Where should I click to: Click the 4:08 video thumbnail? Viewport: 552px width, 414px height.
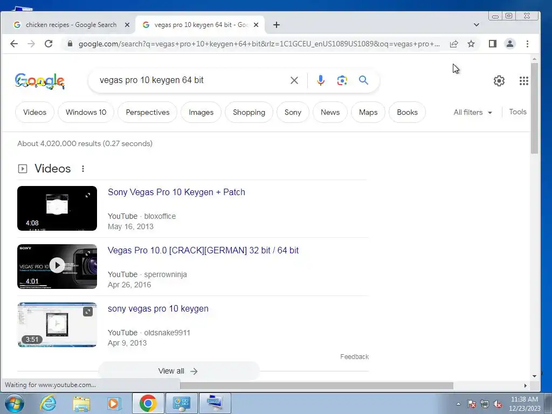(x=57, y=209)
